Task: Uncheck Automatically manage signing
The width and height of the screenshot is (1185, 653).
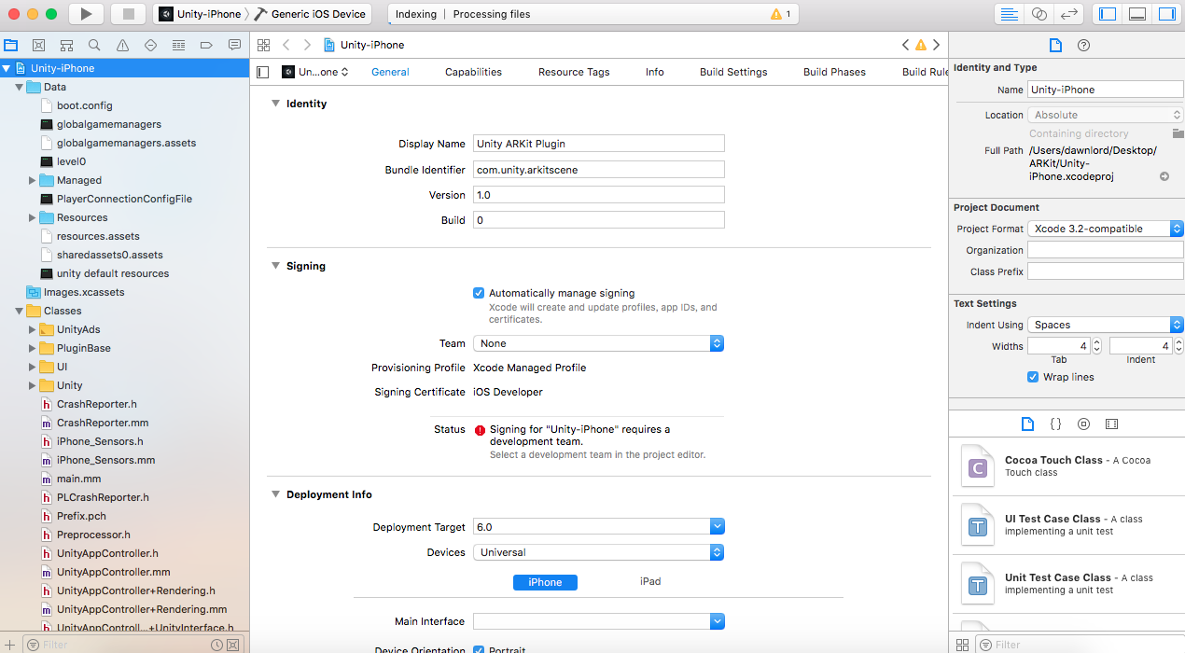Action: click(479, 292)
